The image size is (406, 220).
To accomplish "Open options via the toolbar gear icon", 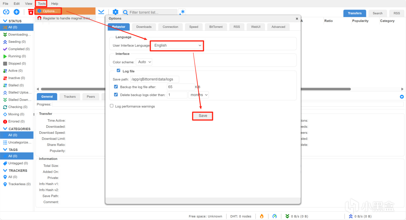I will [115, 12].
